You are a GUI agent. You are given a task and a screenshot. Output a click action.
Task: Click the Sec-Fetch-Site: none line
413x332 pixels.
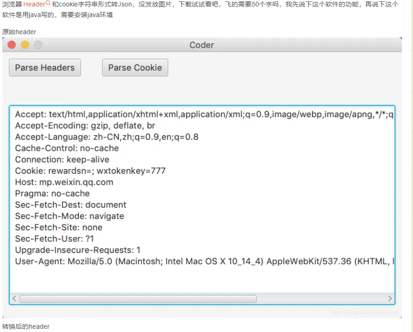click(59, 227)
